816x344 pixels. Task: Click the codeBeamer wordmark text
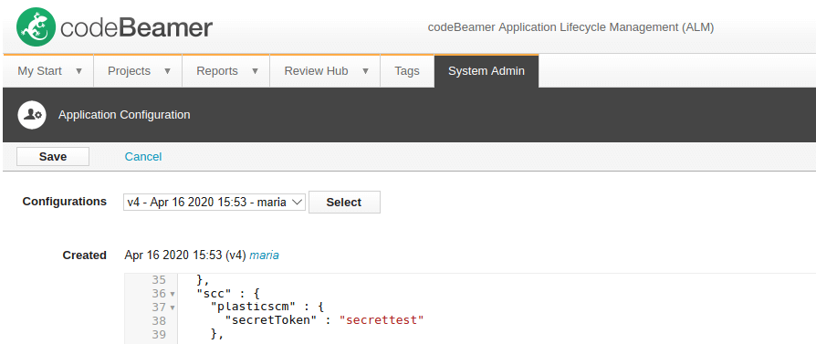[x=136, y=27]
